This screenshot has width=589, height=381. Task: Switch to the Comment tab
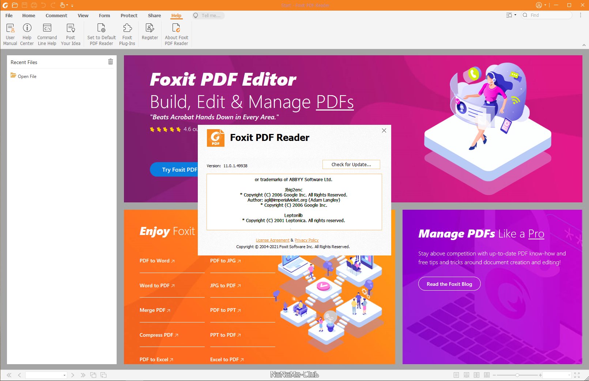tap(56, 15)
